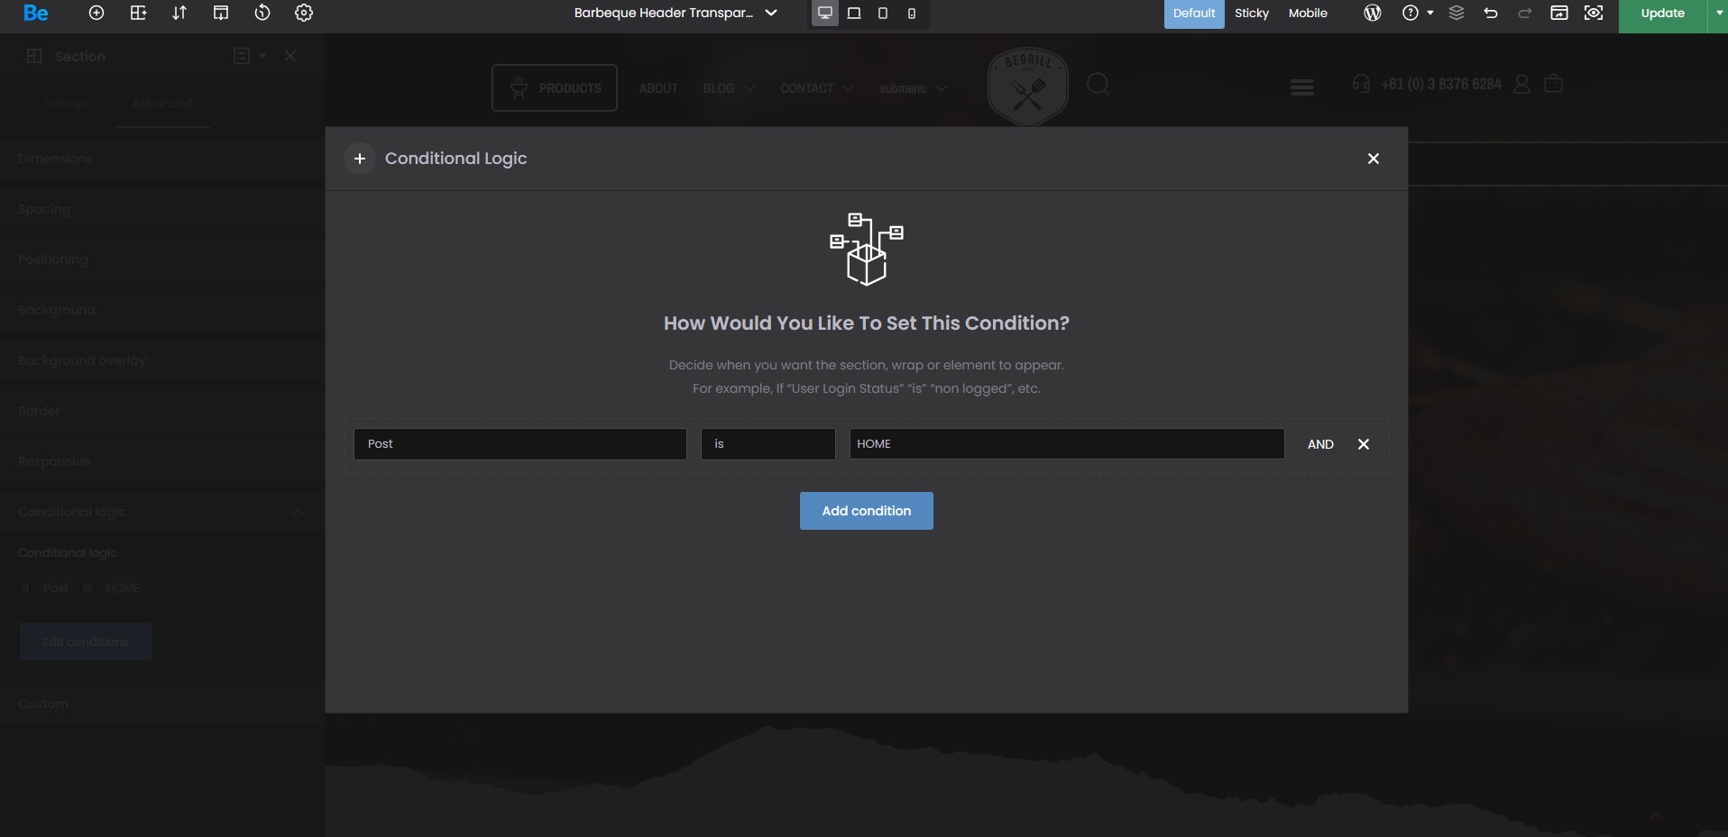Select desktop device preview
The image size is (1728, 837).
[x=825, y=13]
